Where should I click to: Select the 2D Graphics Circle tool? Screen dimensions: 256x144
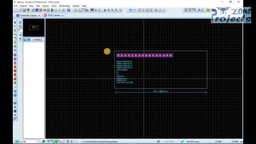15,95
